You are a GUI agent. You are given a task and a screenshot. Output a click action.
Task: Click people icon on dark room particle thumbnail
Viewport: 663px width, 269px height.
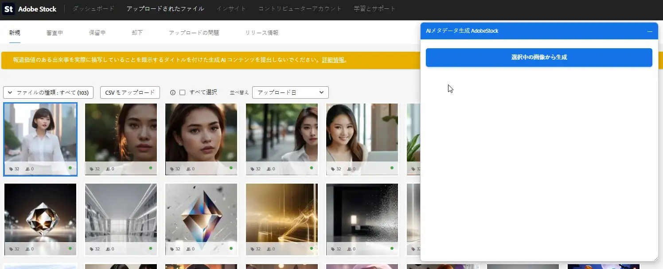point(350,249)
